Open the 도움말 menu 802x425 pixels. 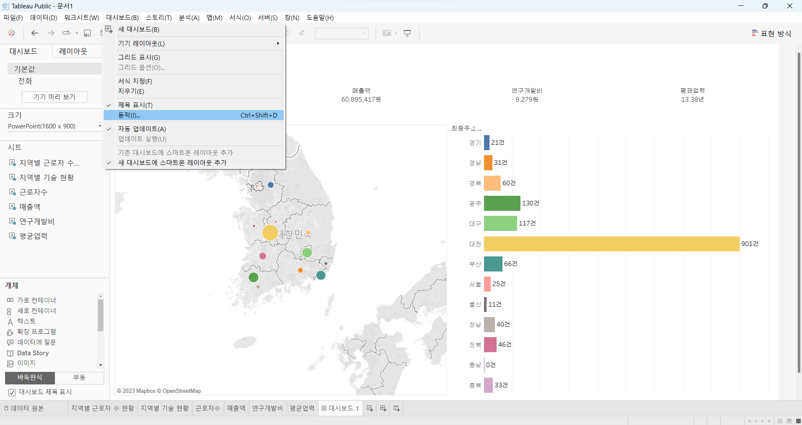coord(320,18)
